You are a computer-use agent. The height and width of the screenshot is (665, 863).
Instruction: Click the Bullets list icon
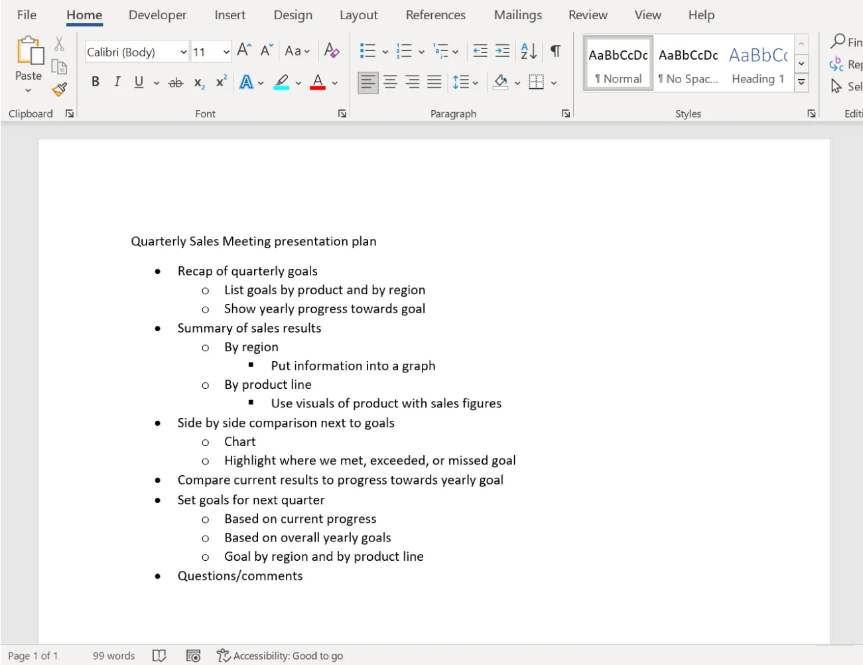point(367,50)
